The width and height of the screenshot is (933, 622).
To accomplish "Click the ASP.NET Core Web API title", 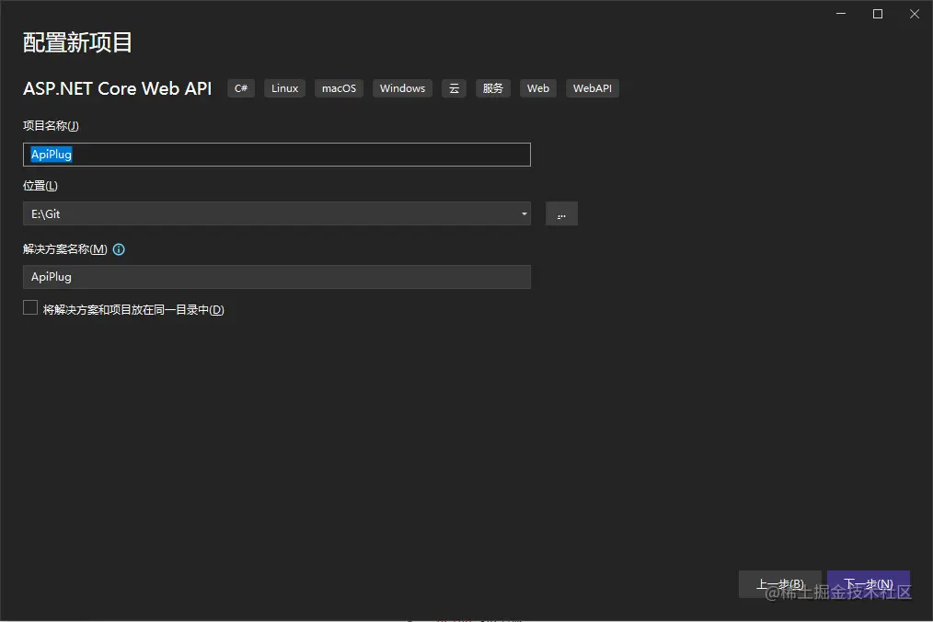I will [x=117, y=88].
